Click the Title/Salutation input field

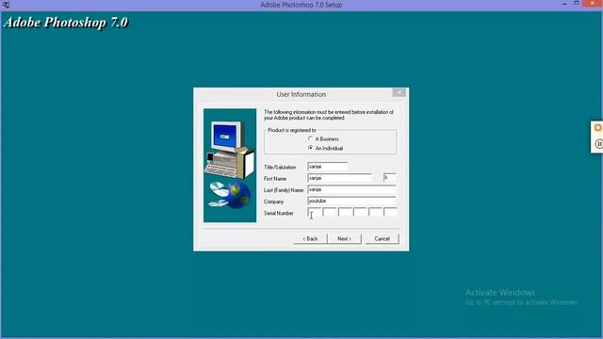pyautogui.click(x=327, y=167)
